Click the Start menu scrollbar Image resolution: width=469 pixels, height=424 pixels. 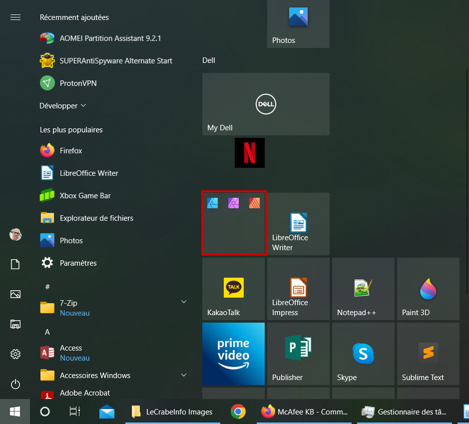[467, 181]
